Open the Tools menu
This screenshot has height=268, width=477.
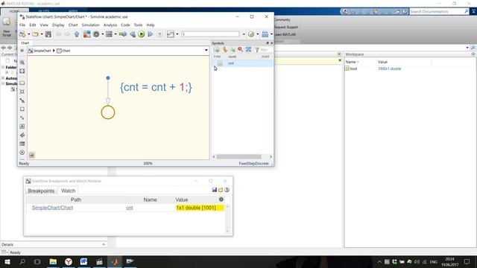138,25
